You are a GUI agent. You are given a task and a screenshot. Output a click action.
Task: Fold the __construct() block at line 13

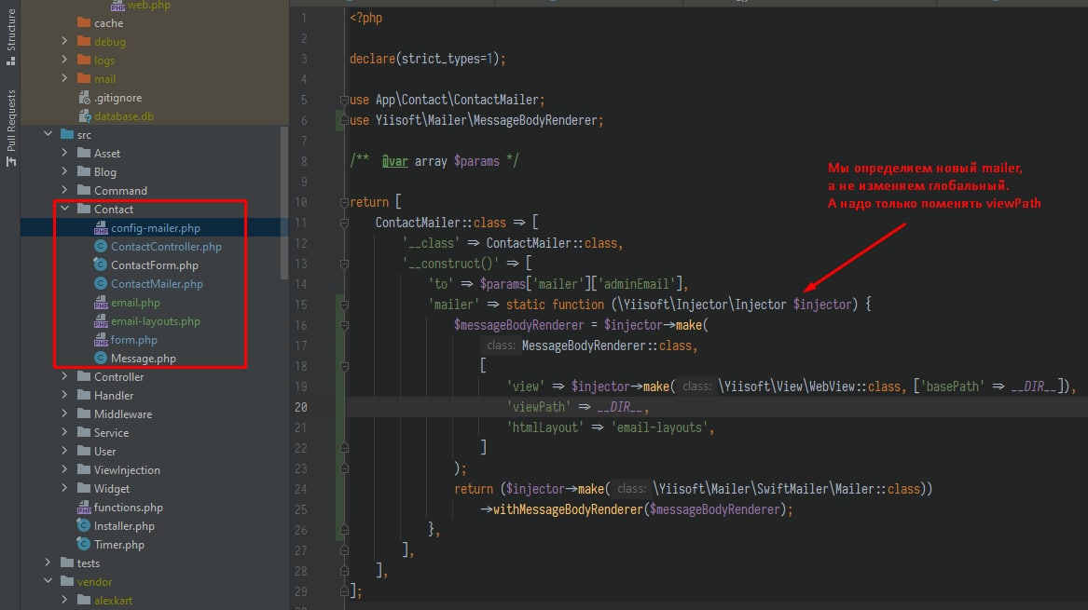coord(344,264)
